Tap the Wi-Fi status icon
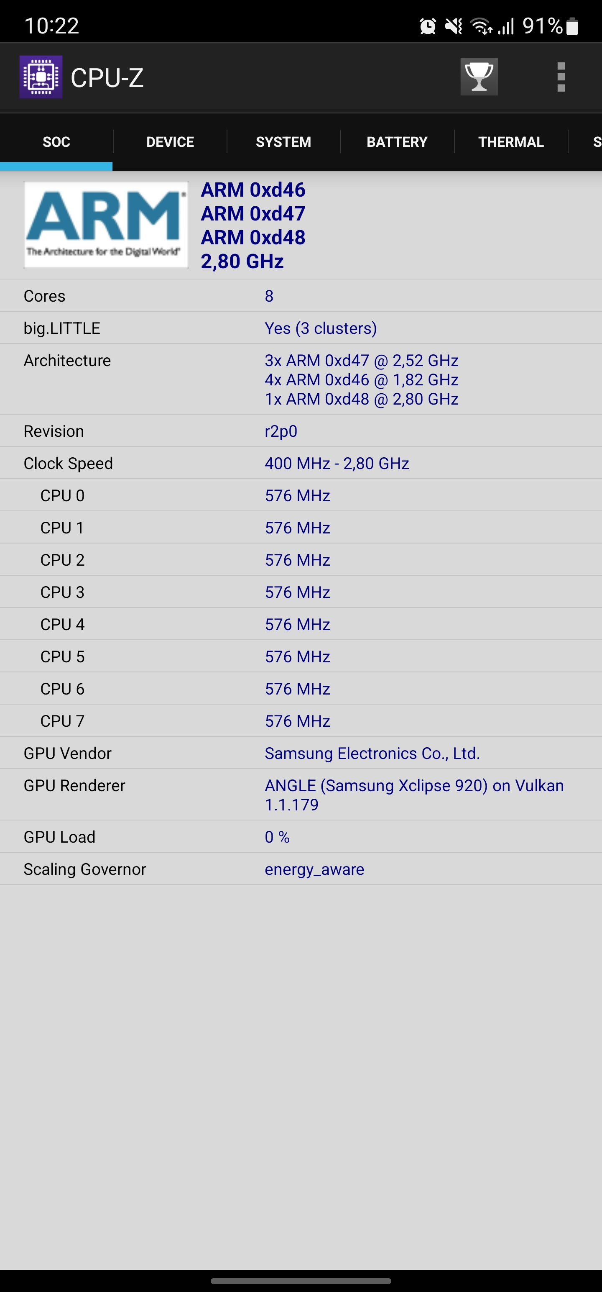Viewport: 602px width, 1292px height. click(x=481, y=26)
